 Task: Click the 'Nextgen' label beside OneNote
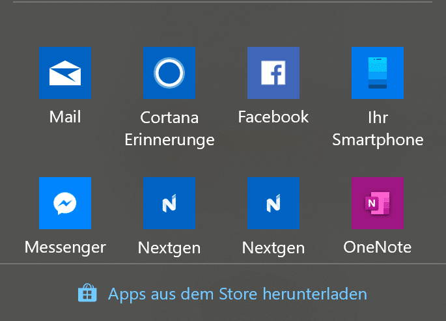tap(273, 248)
